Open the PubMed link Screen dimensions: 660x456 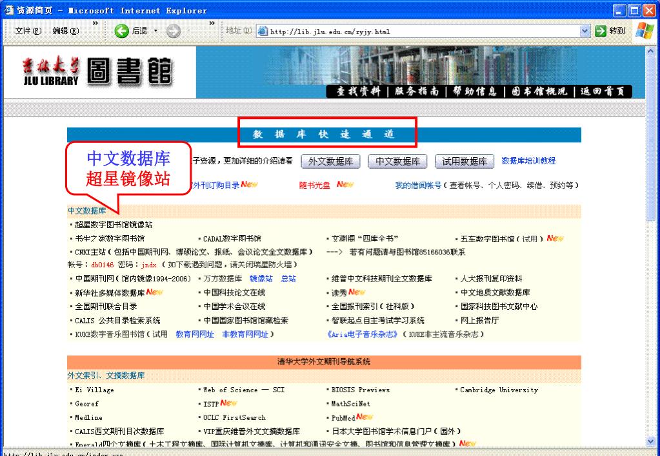pos(343,418)
